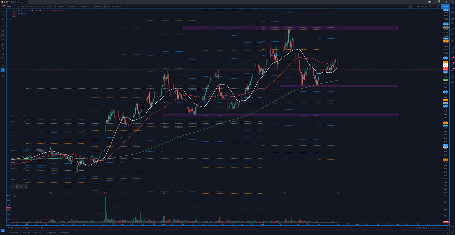
Task: Select the zoom in tool
Action: [3, 49]
